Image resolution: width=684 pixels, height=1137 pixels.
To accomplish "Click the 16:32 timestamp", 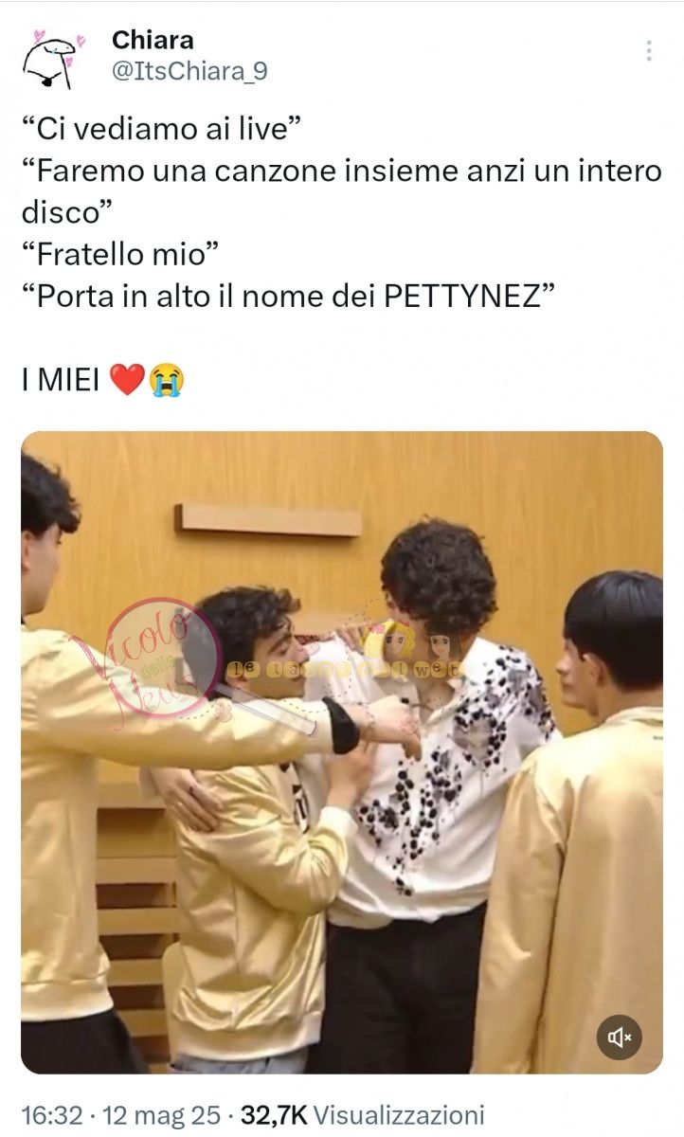I will click(x=51, y=1115).
